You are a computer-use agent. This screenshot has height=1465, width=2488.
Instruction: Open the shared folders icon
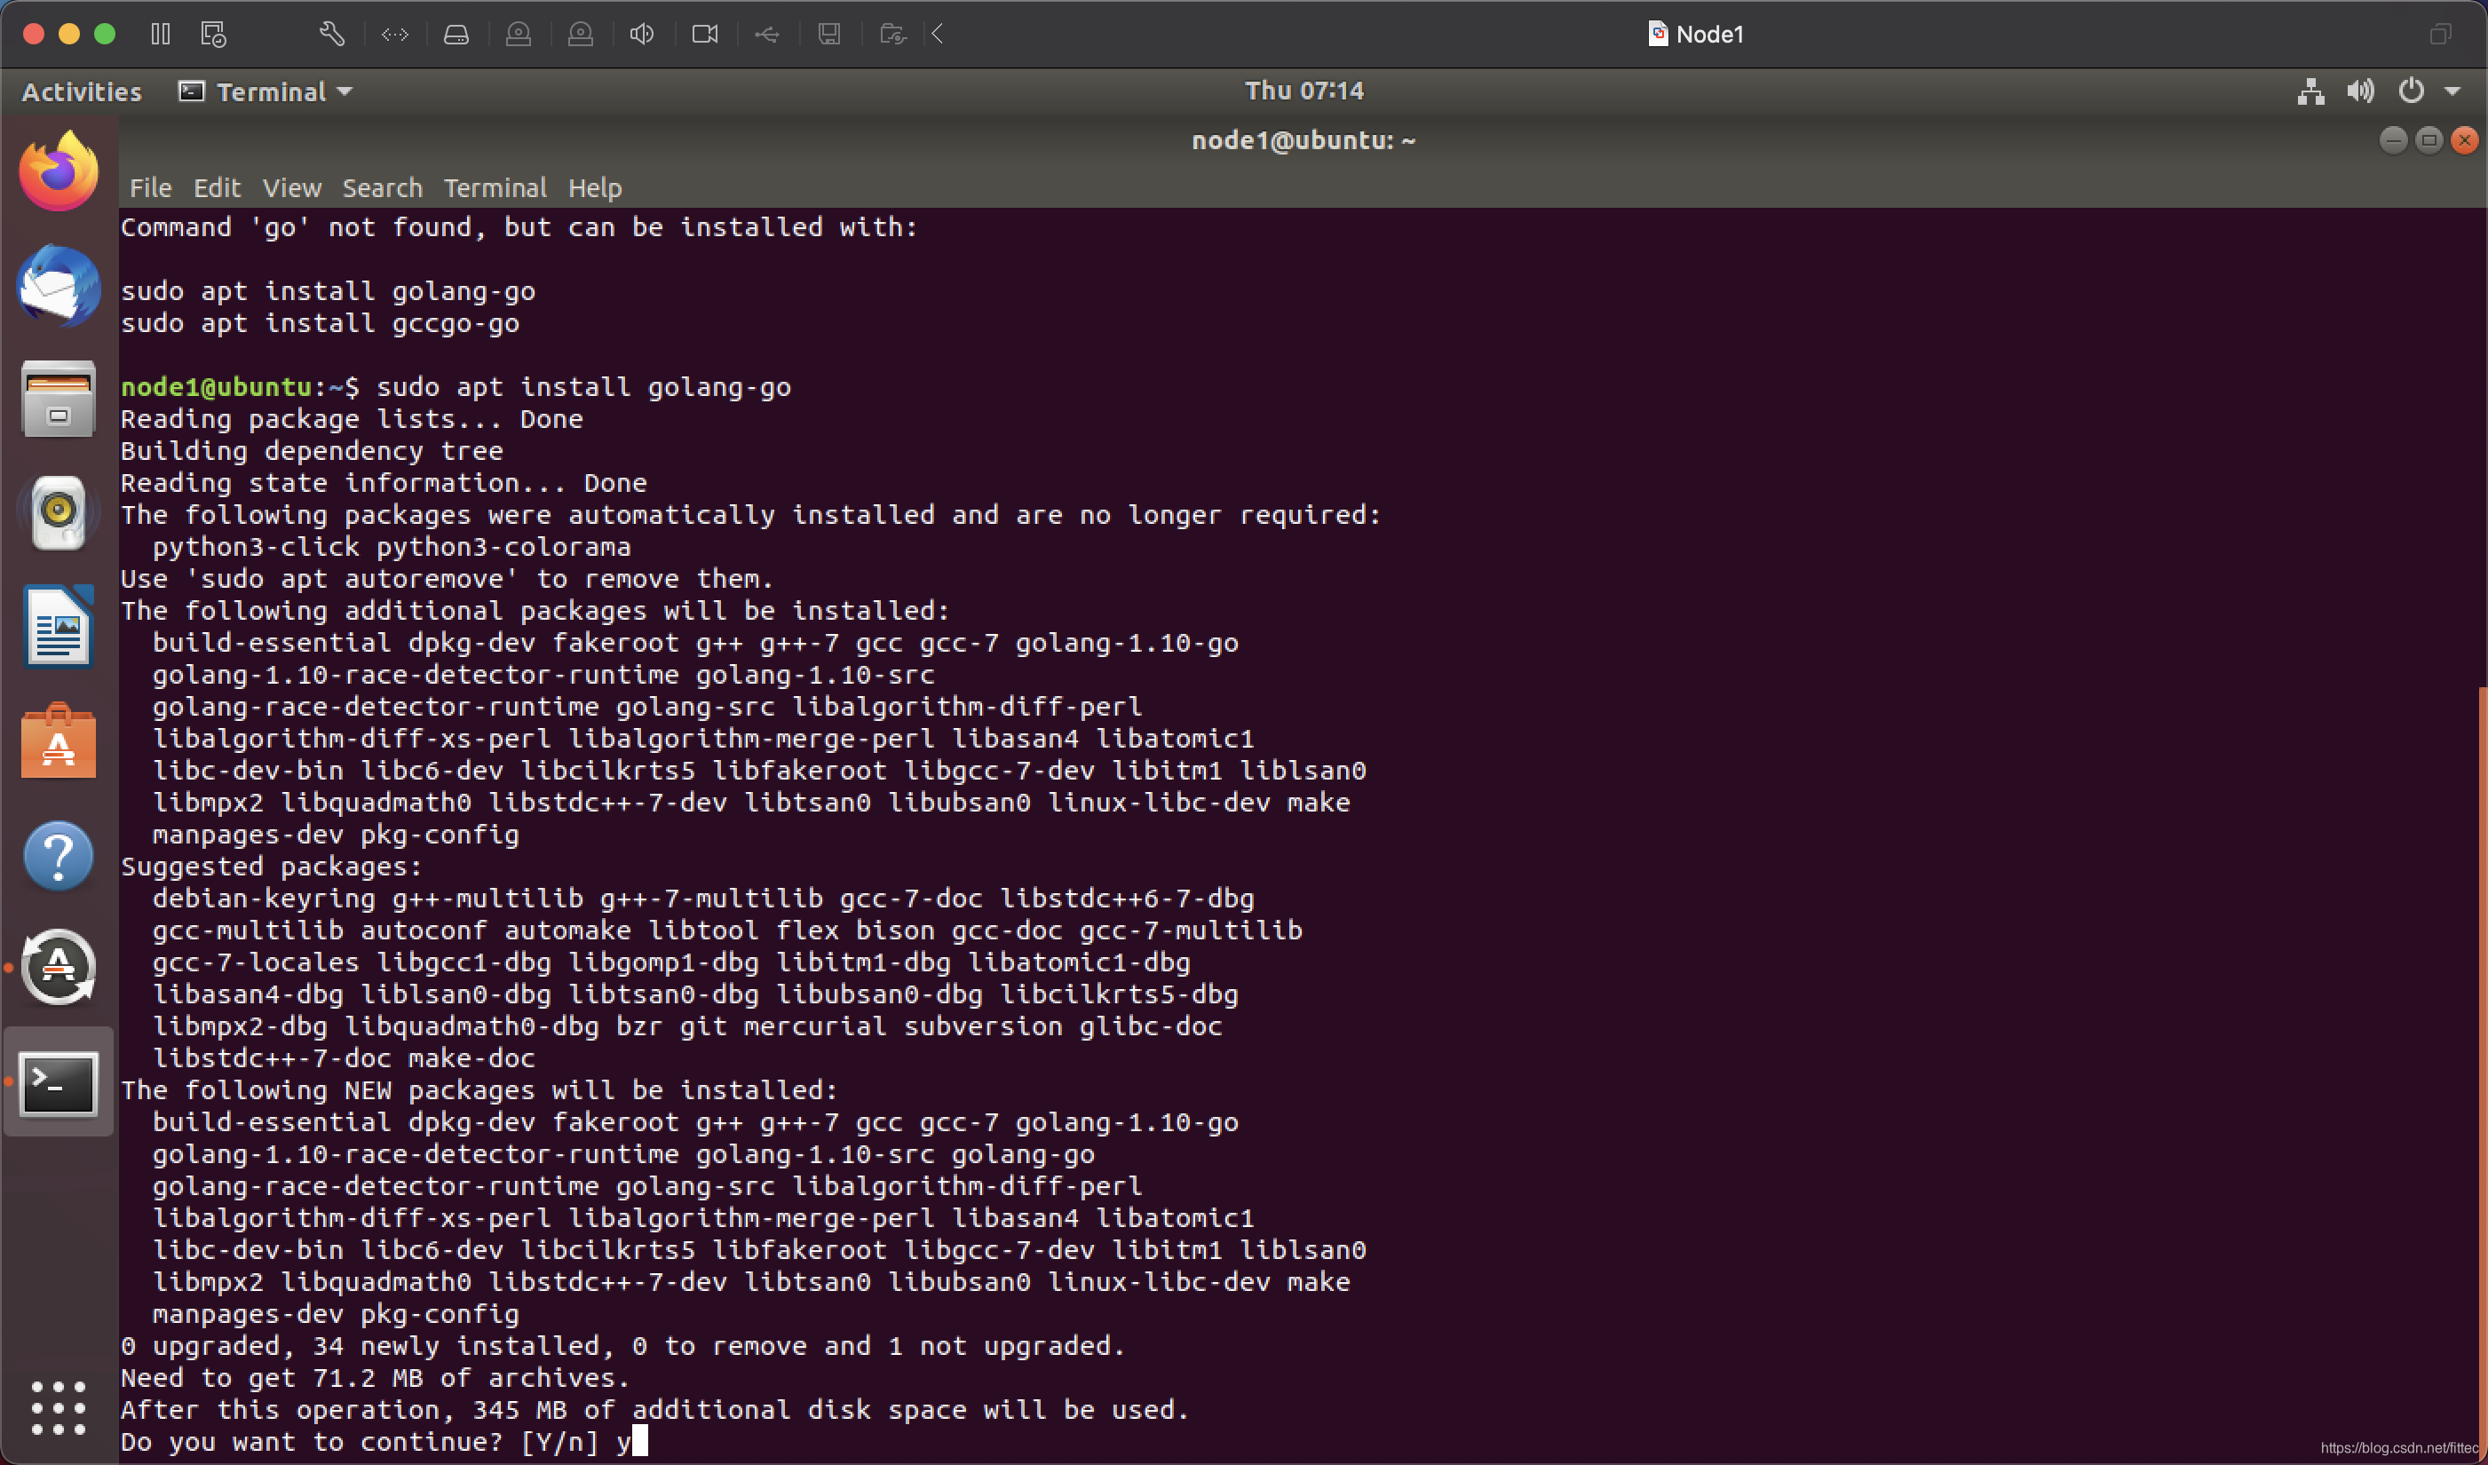892,35
